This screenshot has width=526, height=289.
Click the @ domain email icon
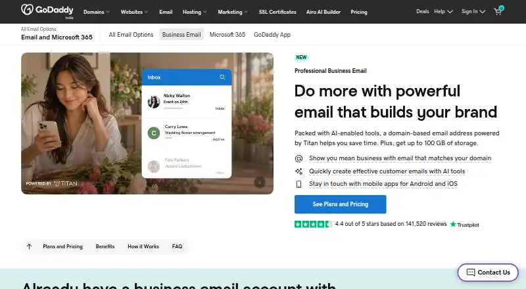[299, 158]
